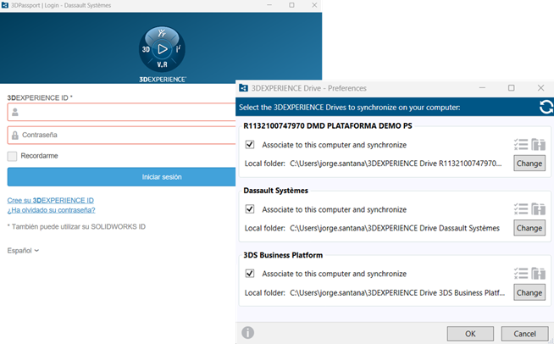Click folder icon in Dassault Systèmes section
554x344 pixels.
[x=538, y=209]
